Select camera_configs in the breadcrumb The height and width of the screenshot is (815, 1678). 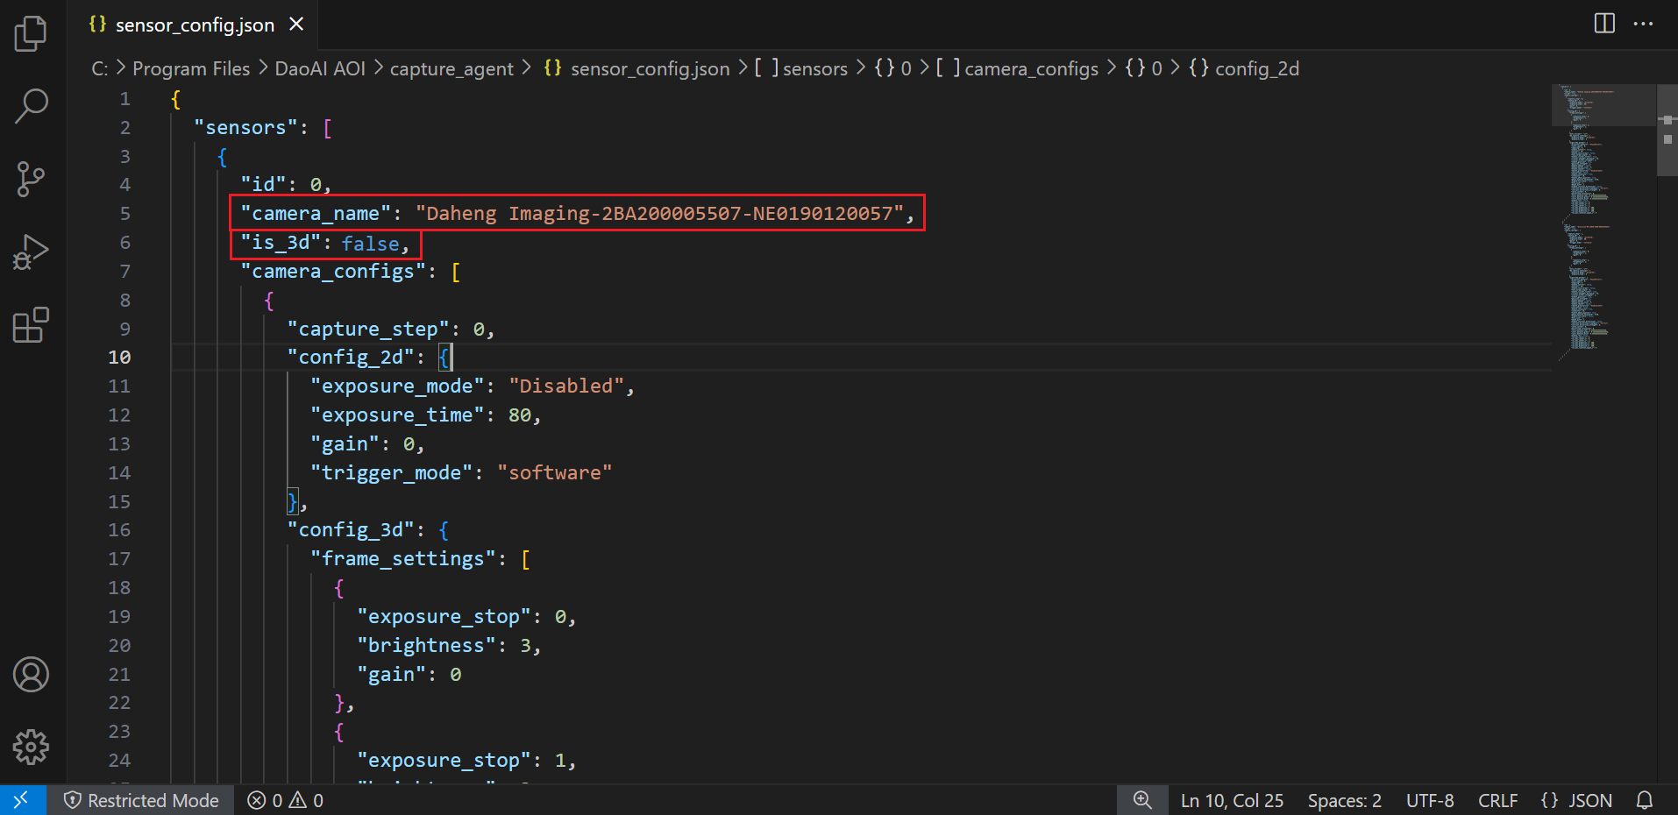(1030, 68)
